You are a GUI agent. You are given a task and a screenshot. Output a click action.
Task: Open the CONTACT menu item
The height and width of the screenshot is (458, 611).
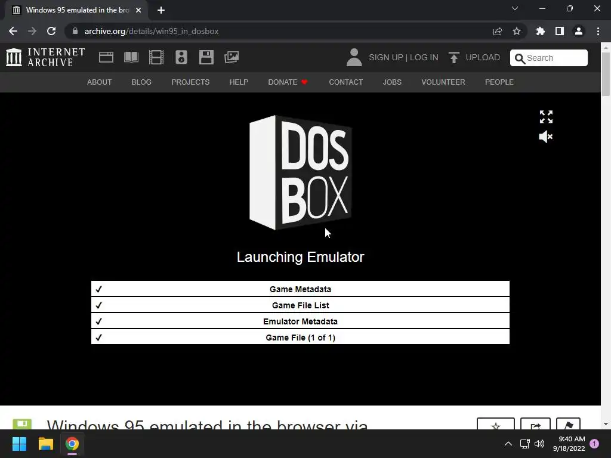pos(345,82)
